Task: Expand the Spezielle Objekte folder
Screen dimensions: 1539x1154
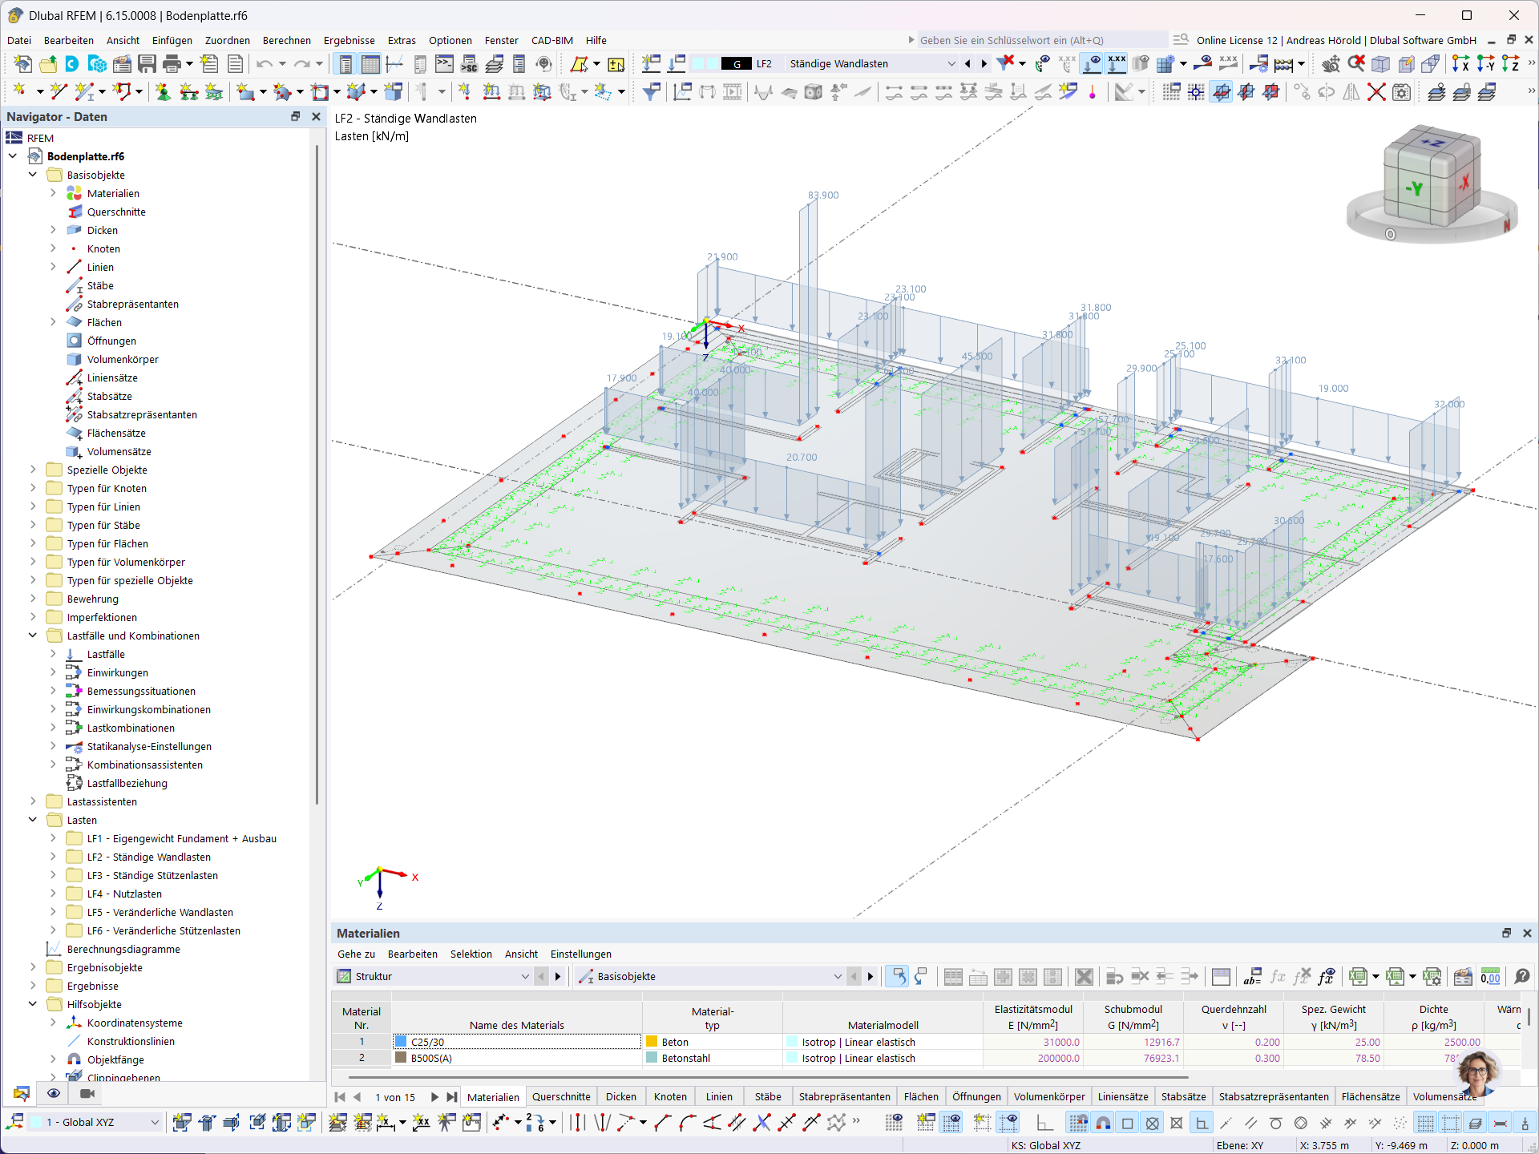Action: (x=33, y=470)
